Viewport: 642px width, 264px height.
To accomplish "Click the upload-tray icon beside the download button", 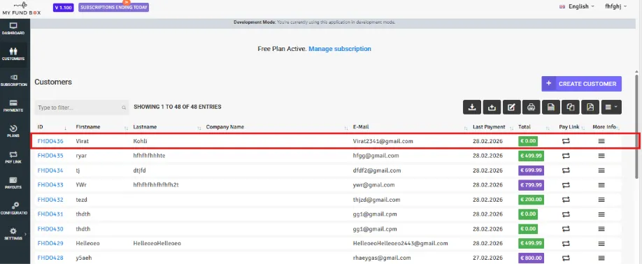I will click(x=492, y=107).
